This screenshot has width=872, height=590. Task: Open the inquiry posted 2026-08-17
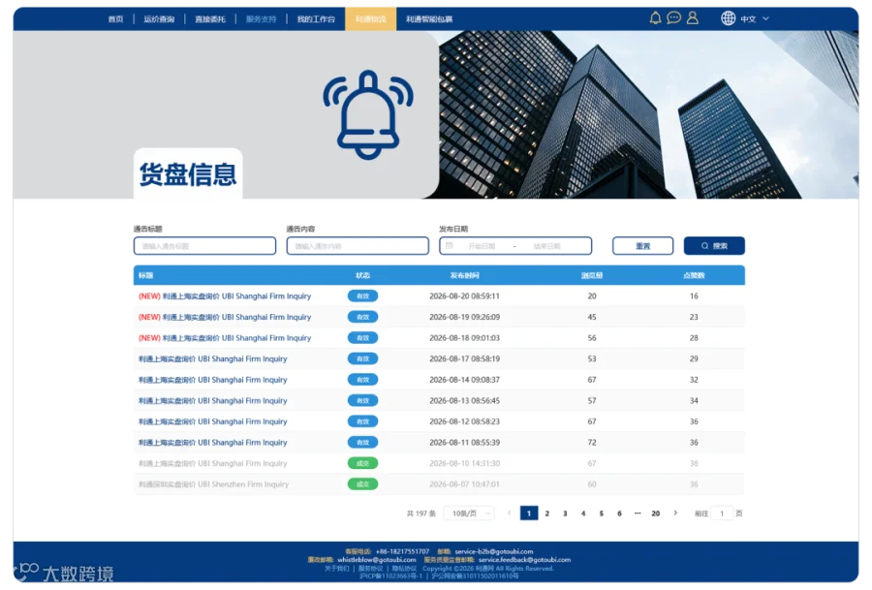[212, 359]
